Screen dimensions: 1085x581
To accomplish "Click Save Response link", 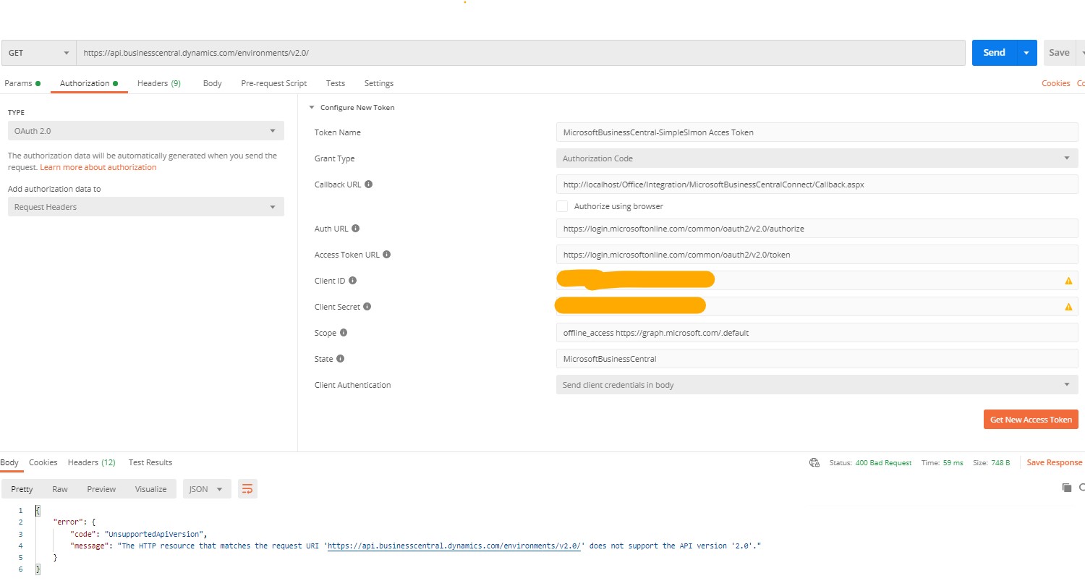I will (1055, 462).
